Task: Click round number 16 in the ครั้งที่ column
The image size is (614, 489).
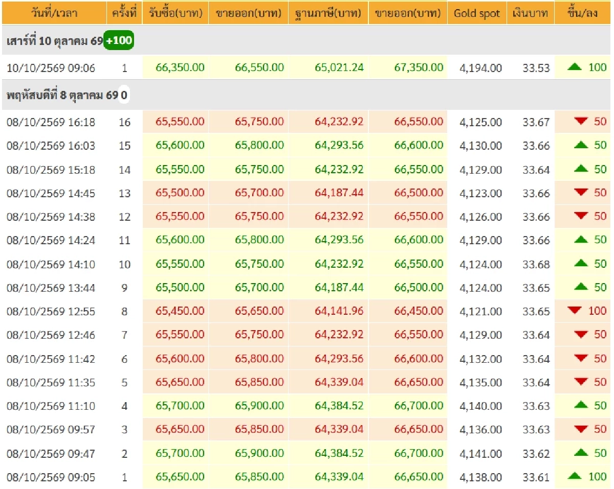Action: point(124,122)
